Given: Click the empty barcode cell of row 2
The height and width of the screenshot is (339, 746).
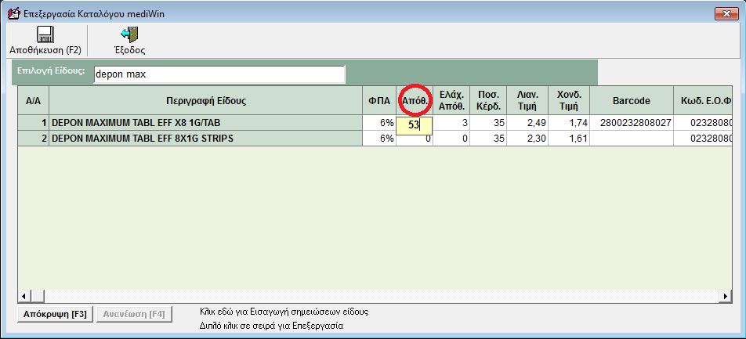Looking at the screenshot, I should click(x=632, y=139).
